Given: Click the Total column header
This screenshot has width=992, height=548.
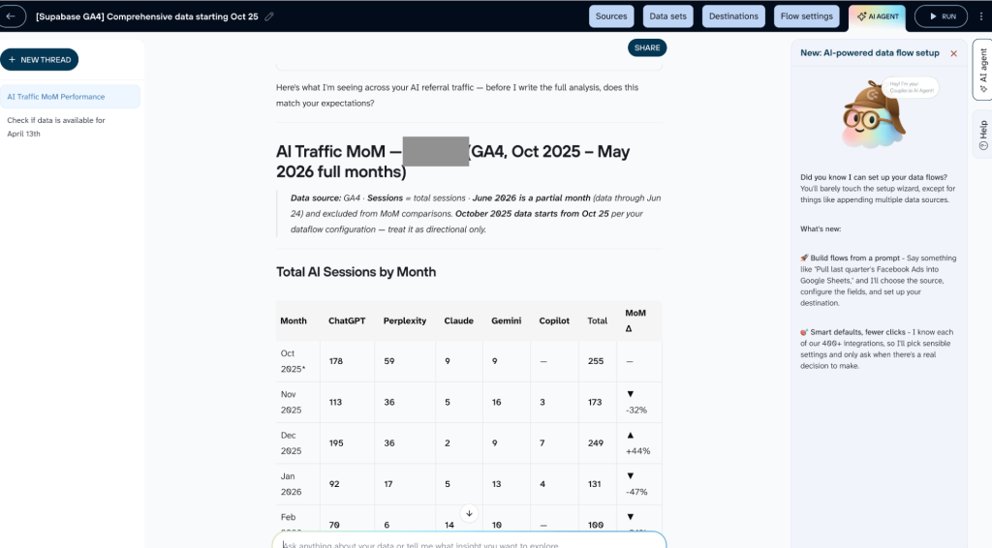Looking at the screenshot, I should pos(597,320).
